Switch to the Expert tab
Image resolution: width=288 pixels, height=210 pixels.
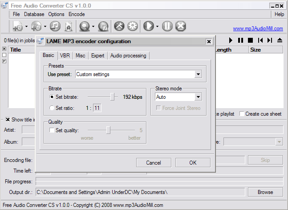[98, 56]
